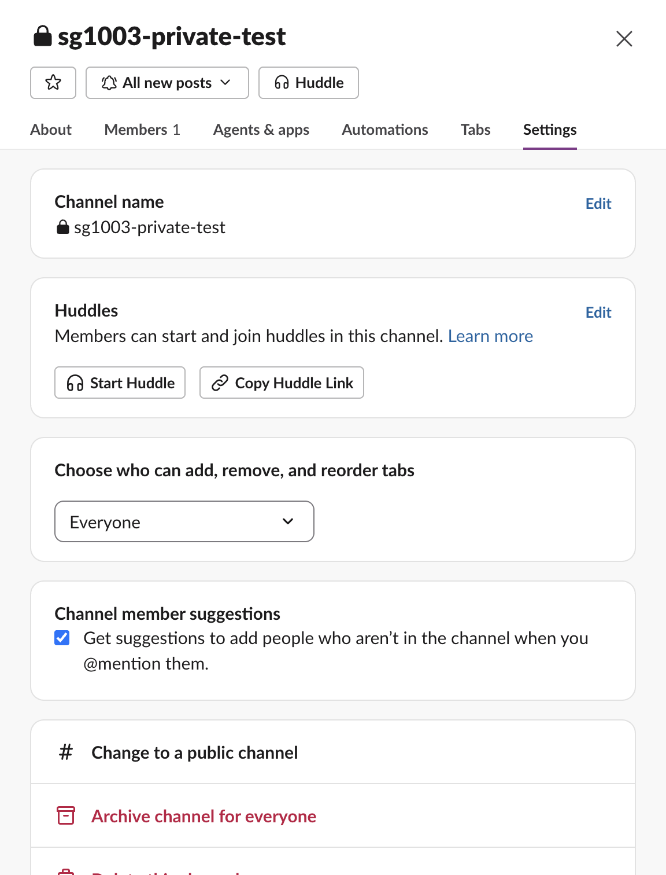Click the archive box icon
Viewport: 666px width, 875px height.
pos(66,815)
